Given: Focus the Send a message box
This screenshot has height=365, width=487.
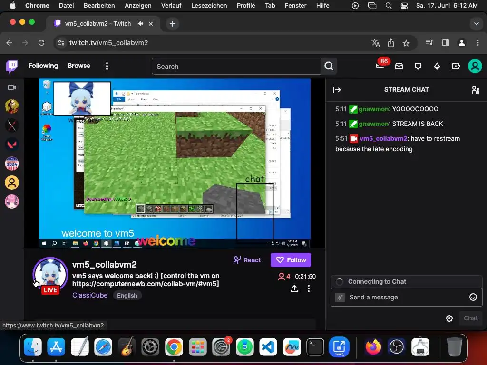Looking at the screenshot, I should point(407,298).
